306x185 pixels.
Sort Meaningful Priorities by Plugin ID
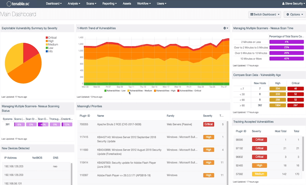[85, 116]
